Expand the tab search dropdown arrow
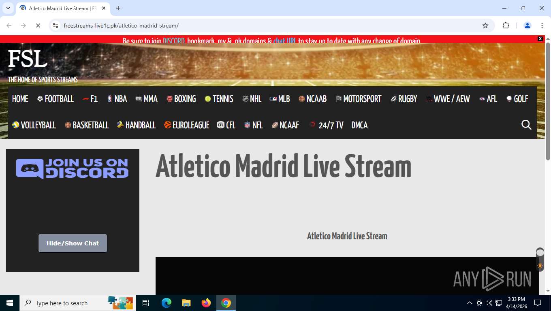Screen dimensions: 551x311 8,8
